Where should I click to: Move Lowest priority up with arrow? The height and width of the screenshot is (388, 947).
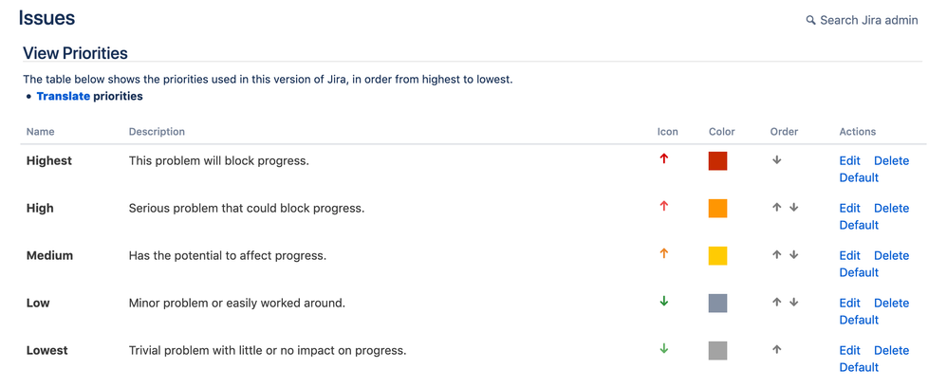[776, 350]
